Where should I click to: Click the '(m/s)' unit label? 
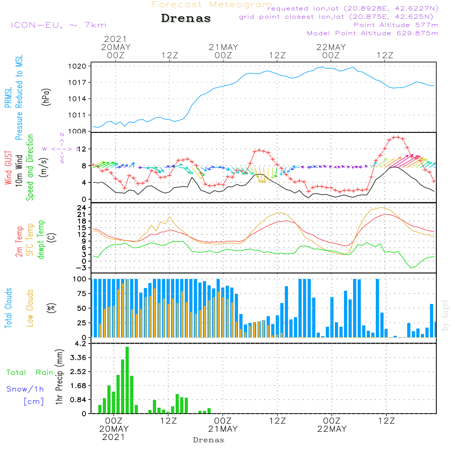coord(44,167)
